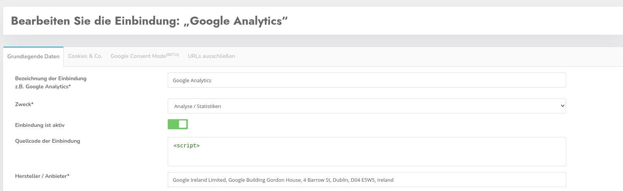
Task: Switch to the Grundlegende Daten tab
Action: coord(33,56)
